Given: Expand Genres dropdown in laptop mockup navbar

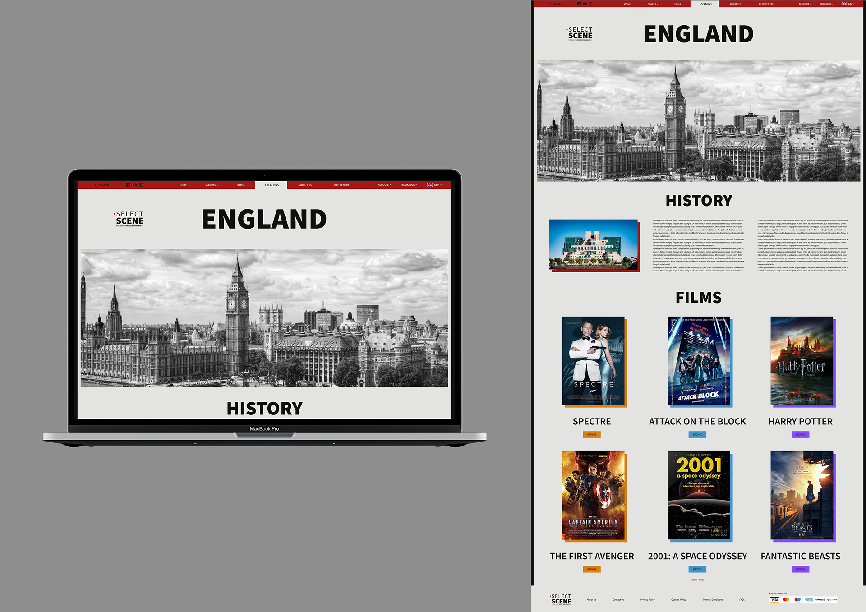Looking at the screenshot, I should pyautogui.click(x=212, y=185).
